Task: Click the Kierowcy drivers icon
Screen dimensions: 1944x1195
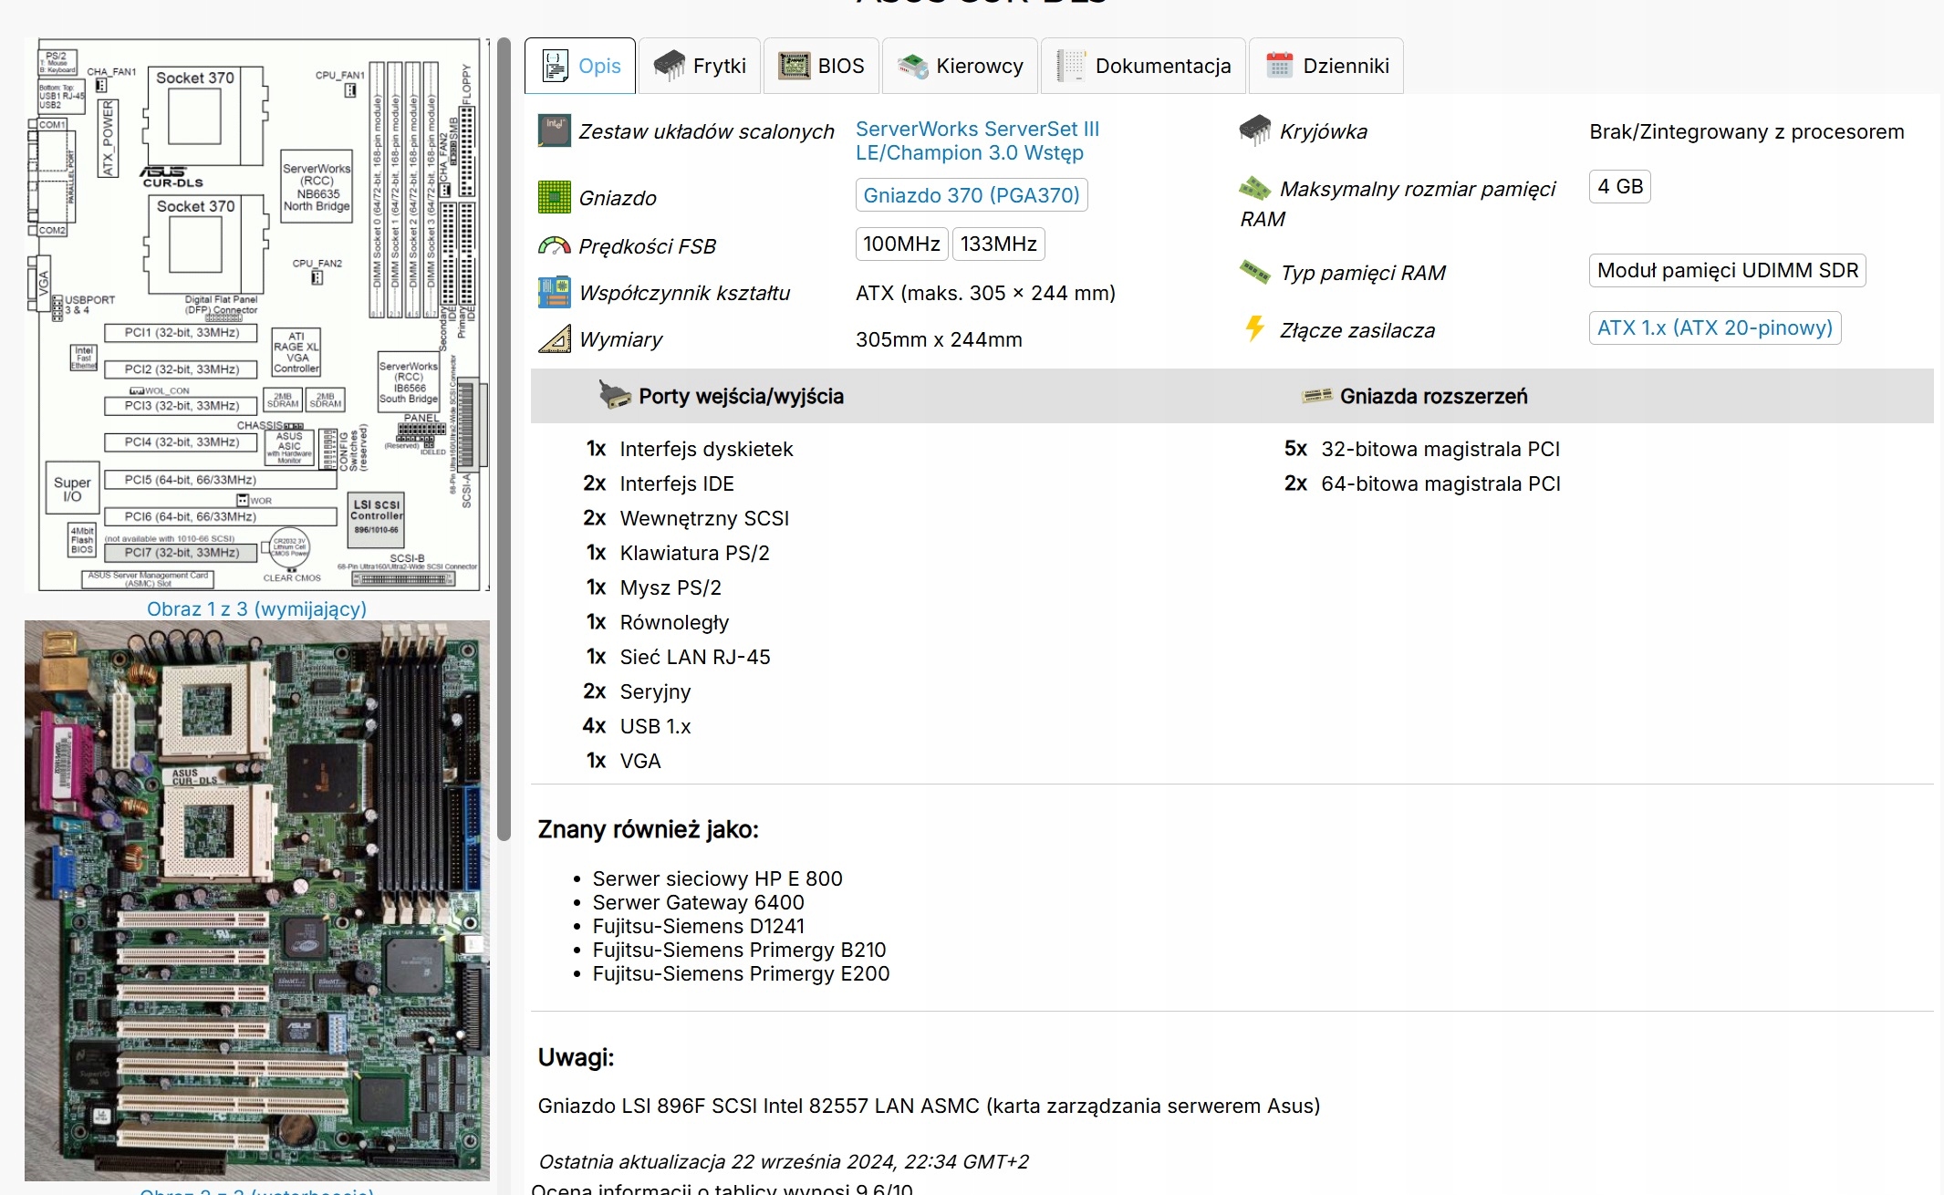Action: tap(912, 66)
